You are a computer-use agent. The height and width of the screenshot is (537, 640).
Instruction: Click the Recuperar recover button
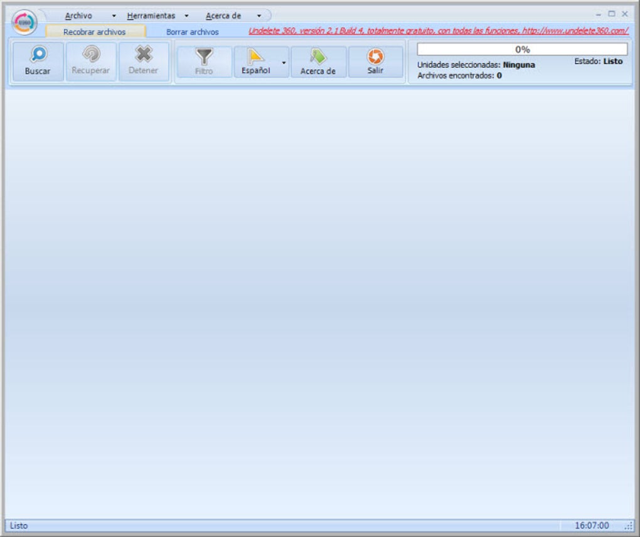pyautogui.click(x=91, y=62)
